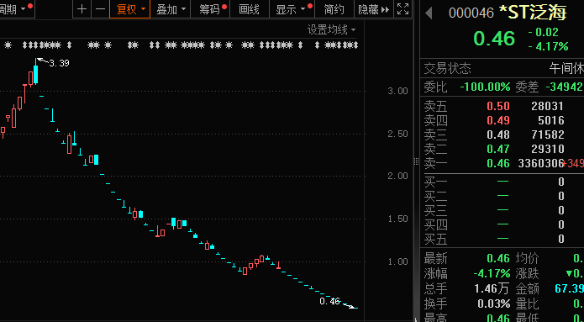Image resolution: width=584 pixels, height=322 pixels.
Task: Click the 3.39 high price label
Action: (x=59, y=63)
